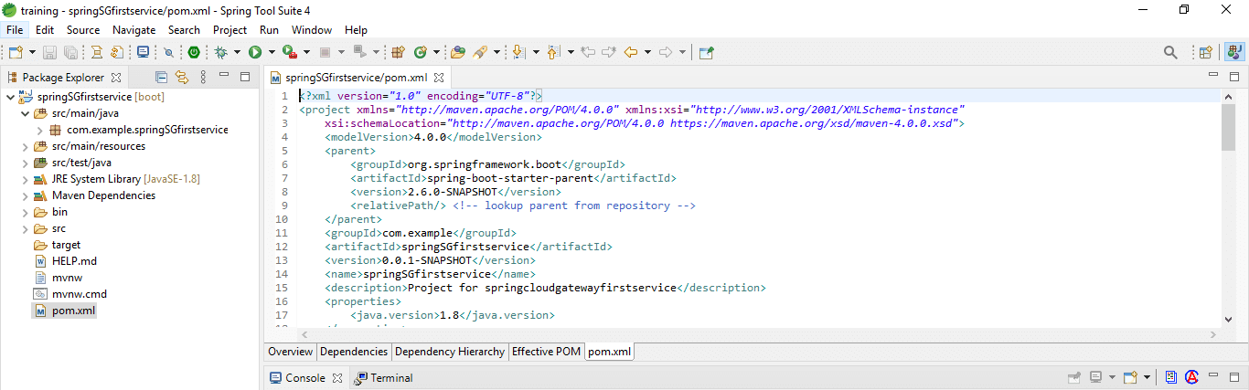This screenshot has width=1249, height=390.
Task: Click the Open Type folder icon
Action: (458, 53)
